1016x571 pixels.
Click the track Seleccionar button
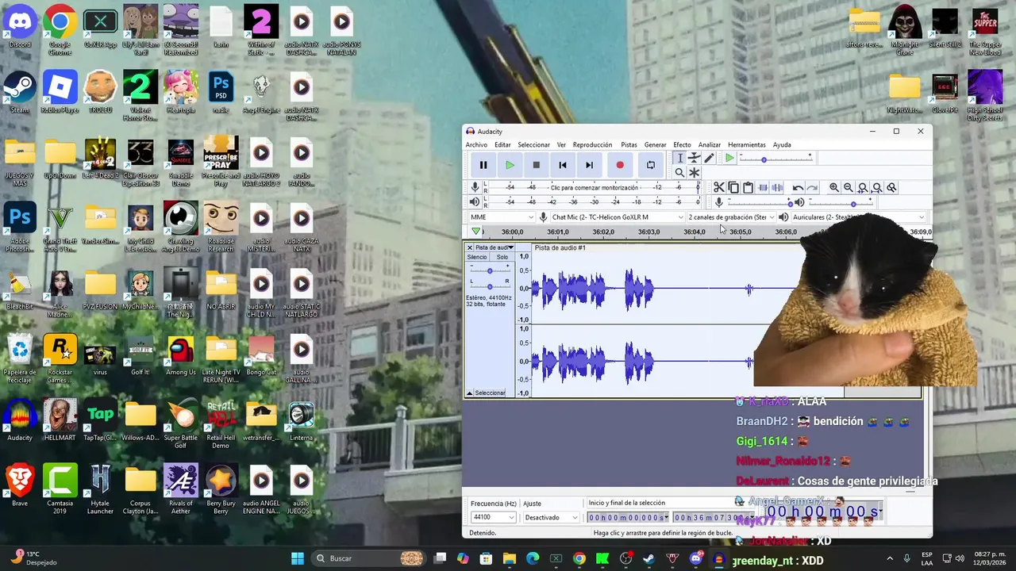pos(490,393)
